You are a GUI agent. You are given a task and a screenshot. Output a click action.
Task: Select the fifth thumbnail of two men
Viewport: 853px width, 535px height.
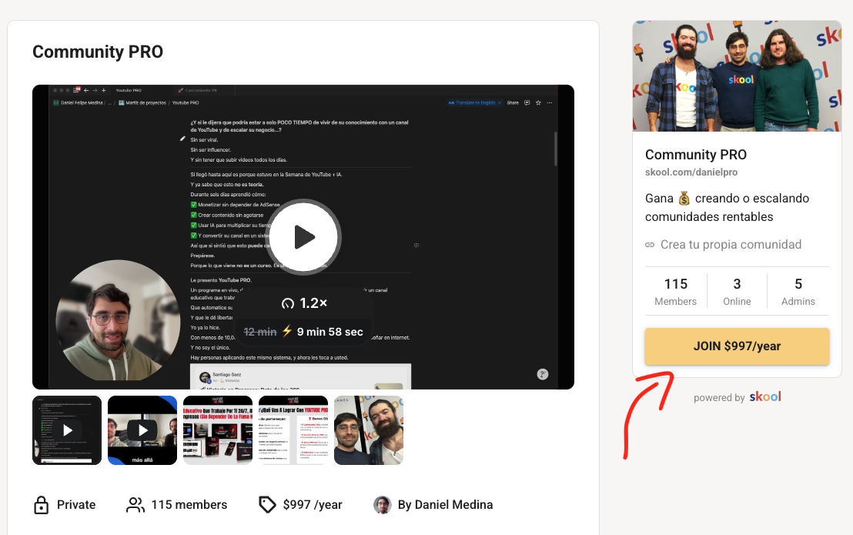pyautogui.click(x=368, y=430)
